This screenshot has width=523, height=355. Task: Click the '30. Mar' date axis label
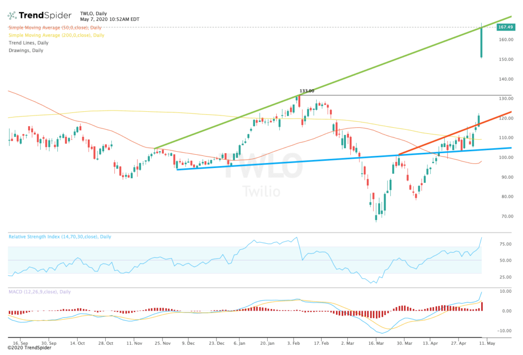click(405, 343)
